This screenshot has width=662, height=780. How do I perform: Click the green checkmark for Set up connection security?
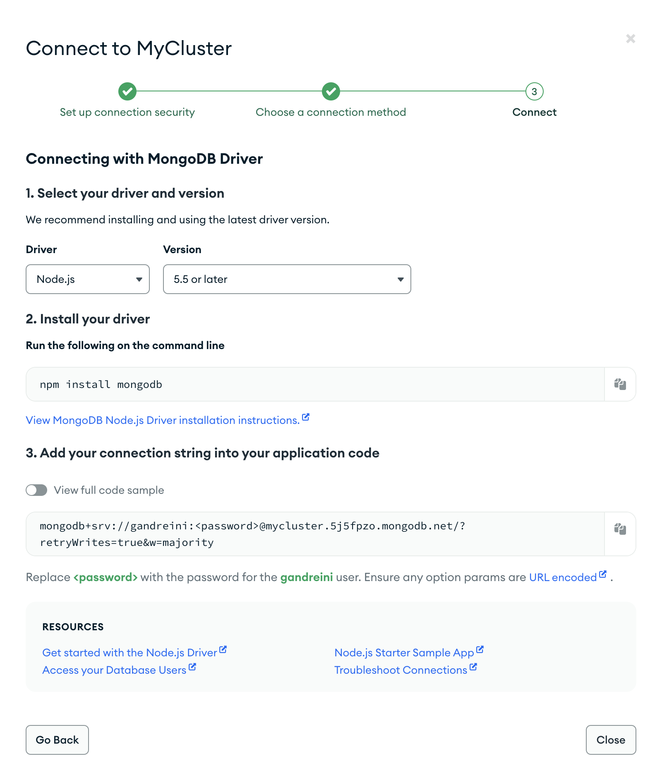(127, 91)
